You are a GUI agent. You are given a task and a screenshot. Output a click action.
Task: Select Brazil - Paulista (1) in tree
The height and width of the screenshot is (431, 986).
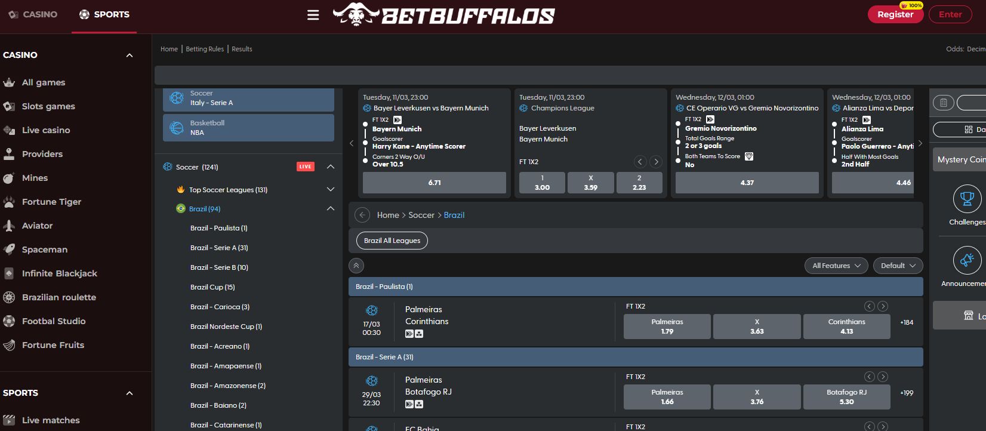coord(219,228)
